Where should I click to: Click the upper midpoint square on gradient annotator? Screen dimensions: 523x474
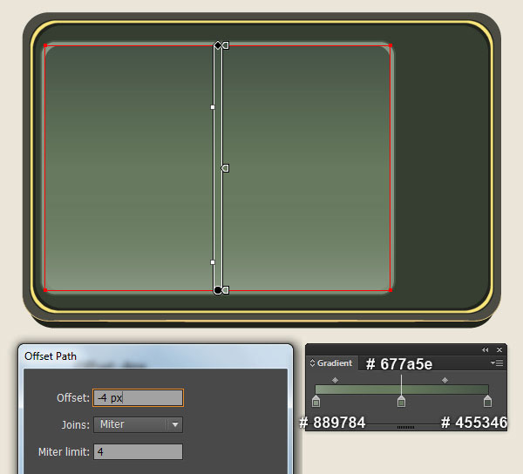(213, 107)
